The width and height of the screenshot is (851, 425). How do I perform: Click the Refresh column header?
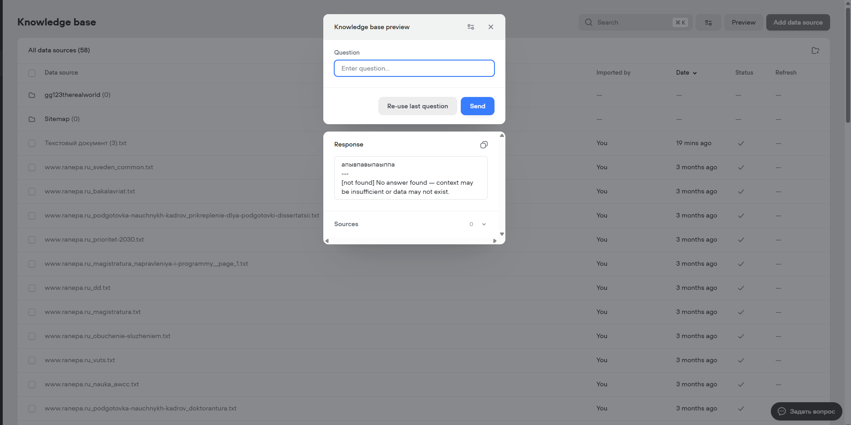click(786, 73)
